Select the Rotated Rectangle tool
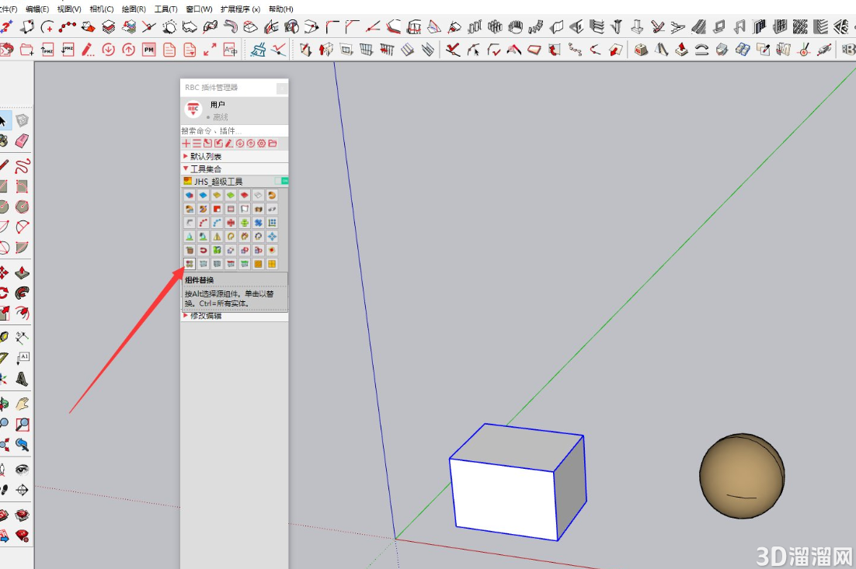Screen dimensions: 856x569 point(22,186)
